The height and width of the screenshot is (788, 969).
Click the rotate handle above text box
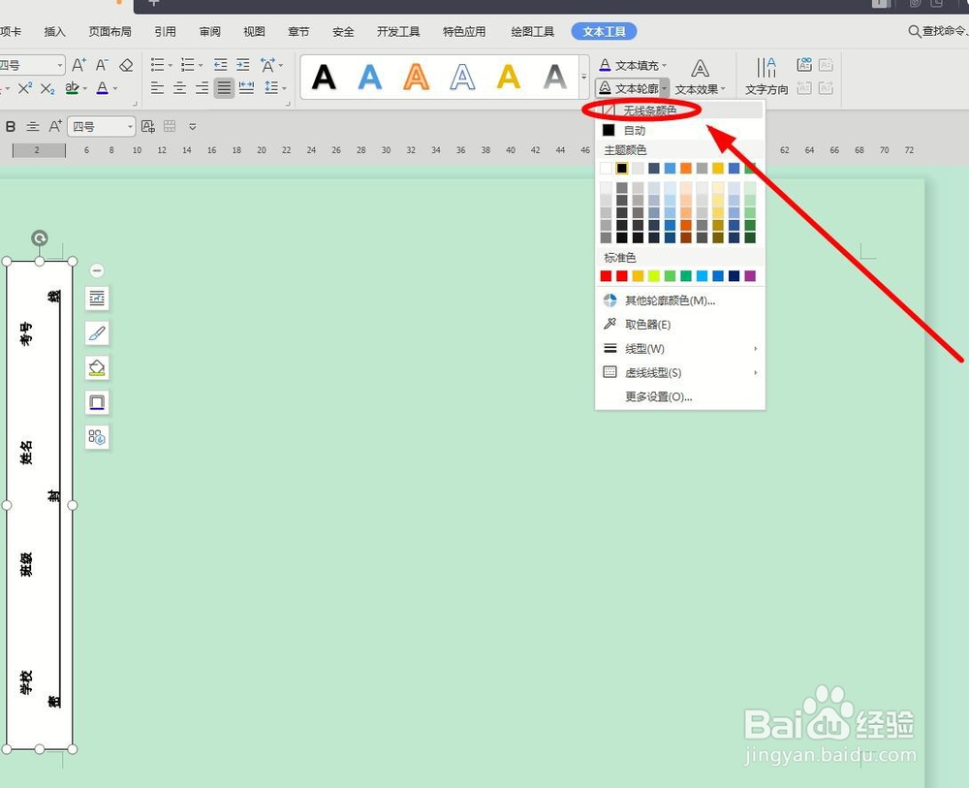tap(40, 237)
